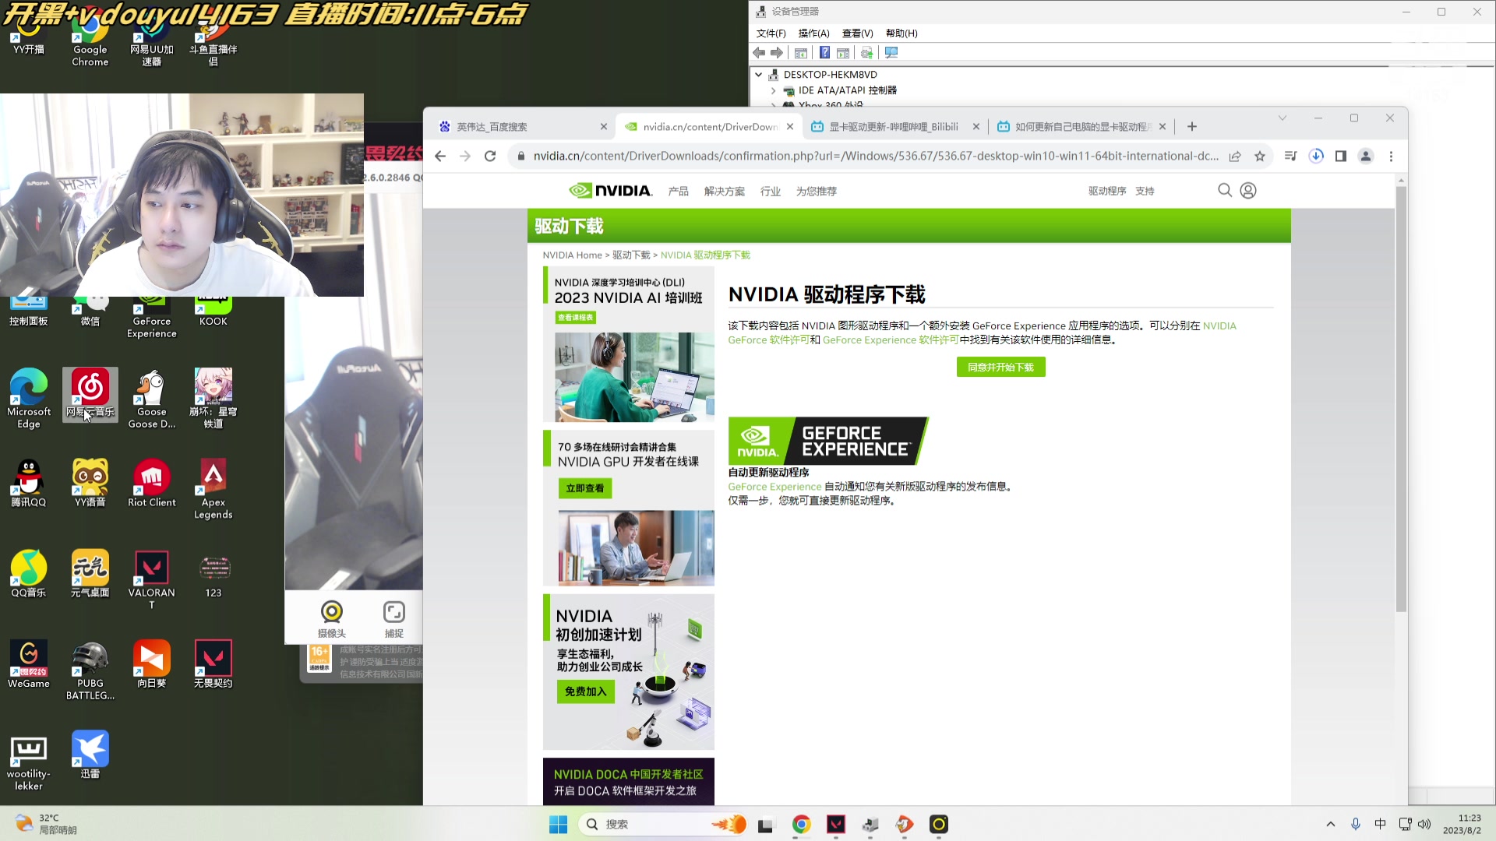Open 腾讯QQ desktop shortcut

click(x=29, y=484)
